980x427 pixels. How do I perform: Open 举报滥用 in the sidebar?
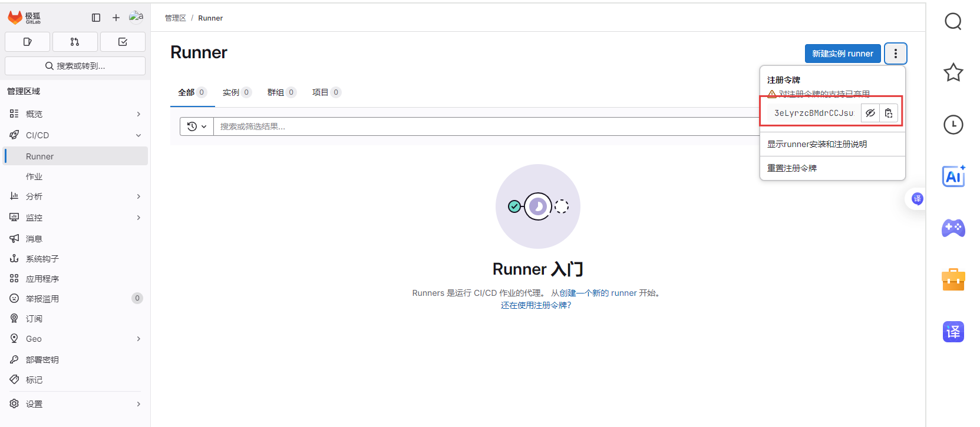pos(75,299)
